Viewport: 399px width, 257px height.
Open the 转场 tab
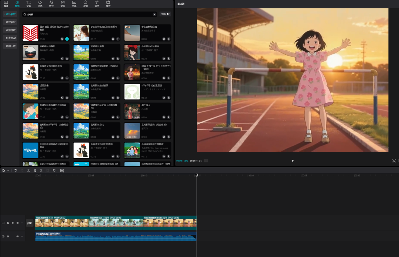(x=62, y=4)
